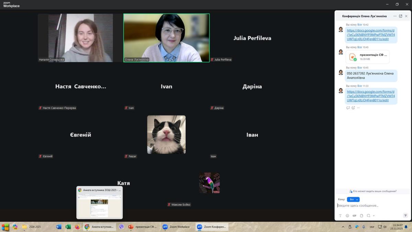
Task: Show hidden system tray icons
Action: pyautogui.click(x=343, y=227)
